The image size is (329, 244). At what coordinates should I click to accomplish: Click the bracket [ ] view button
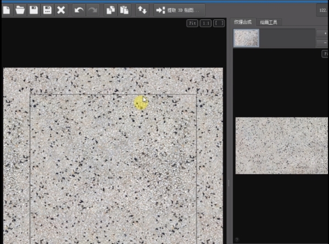coord(219,23)
